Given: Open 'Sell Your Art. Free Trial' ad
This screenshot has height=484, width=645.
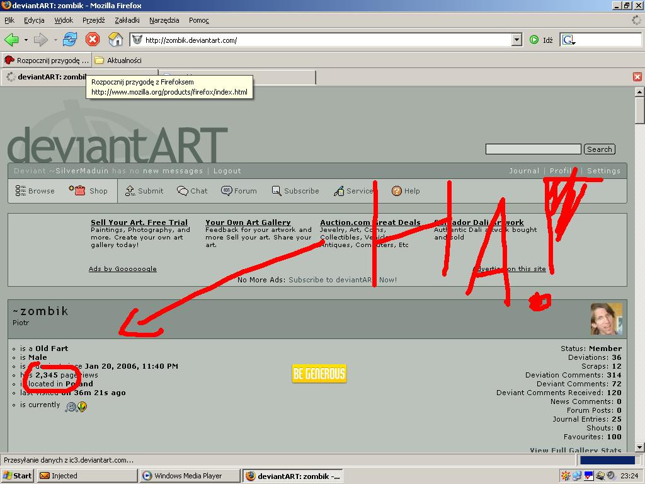Looking at the screenshot, I should [139, 222].
